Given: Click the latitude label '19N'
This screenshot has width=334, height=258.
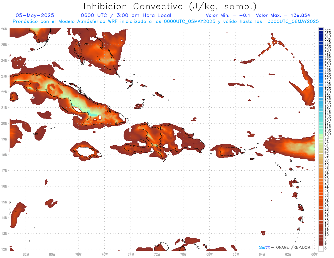Looking at the screenshot, I should click(x=4, y=139).
